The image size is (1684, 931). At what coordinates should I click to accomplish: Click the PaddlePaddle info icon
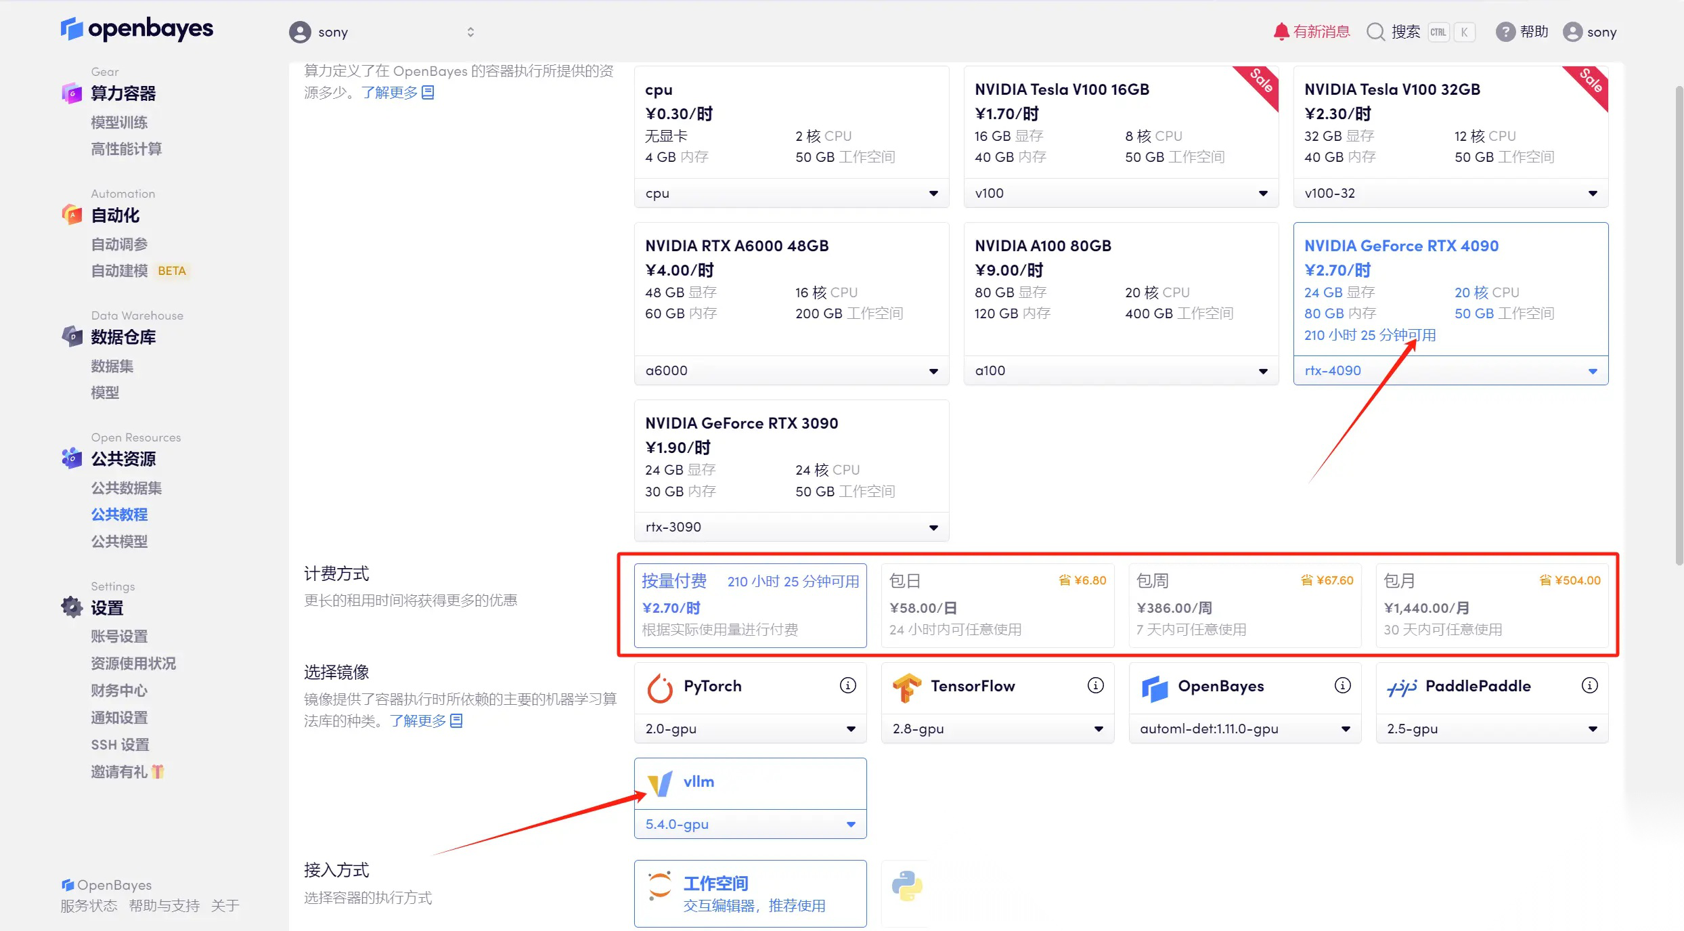[1589, 685]
